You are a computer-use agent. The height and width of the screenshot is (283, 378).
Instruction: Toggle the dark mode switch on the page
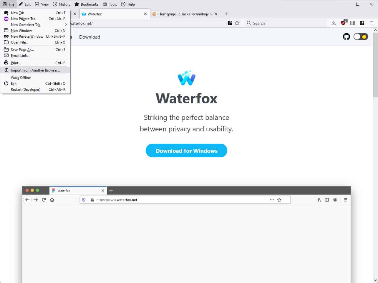360,37
